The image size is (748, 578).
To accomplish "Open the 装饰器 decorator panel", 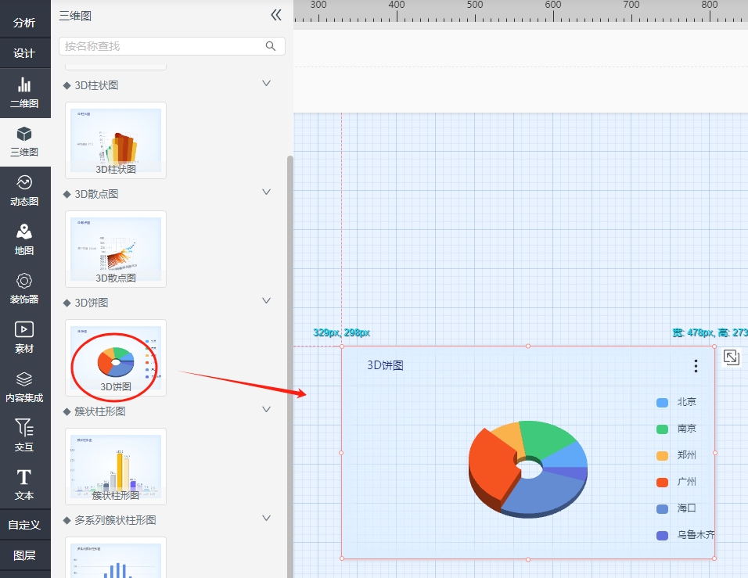I will click(x=24, y=288).
